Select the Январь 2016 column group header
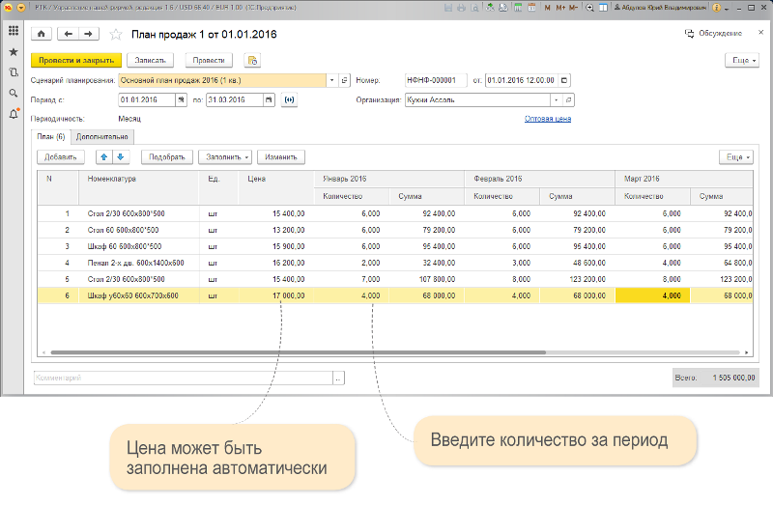 389,179
